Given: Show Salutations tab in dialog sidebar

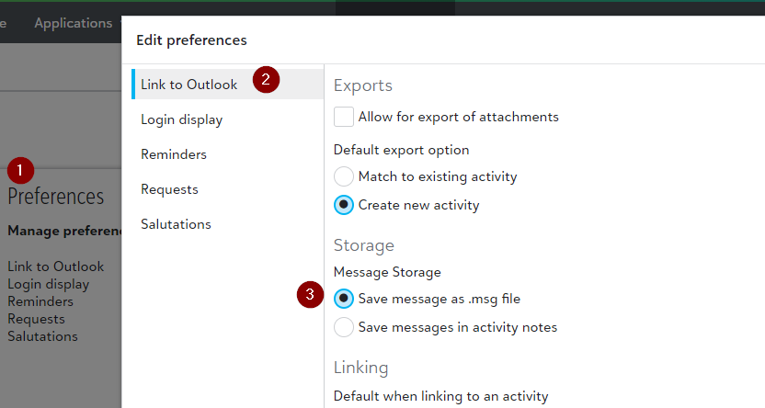Looking at the screenshot, I should pos(176,224).
